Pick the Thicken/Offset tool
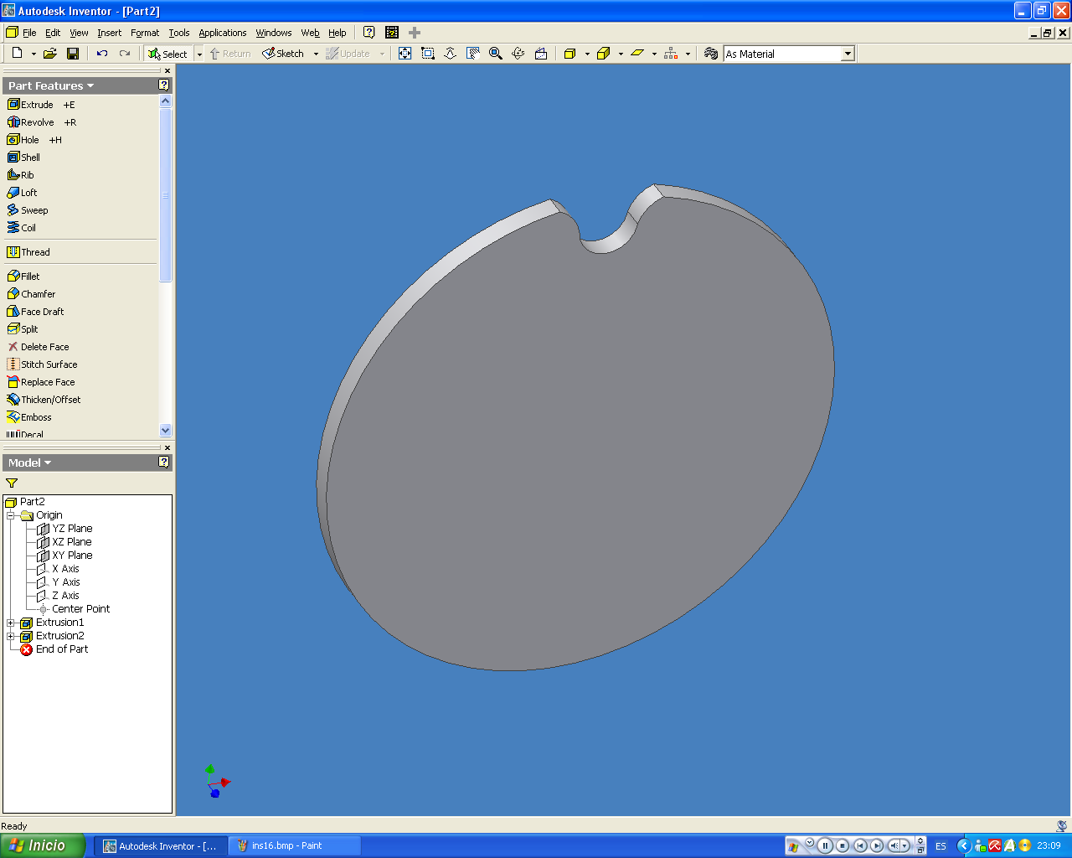The width and height of the screenshot is (1072, 858). pyautogui.click(x=44, y=400)
